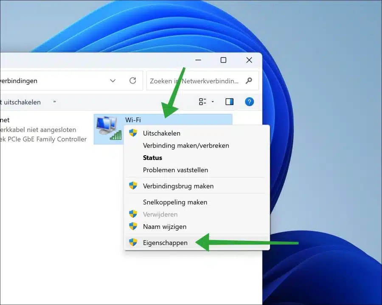The image size is (382, 305).
Task: Select the Wi-Fi adapter computer icon
Action: click(x=108, y=128)
